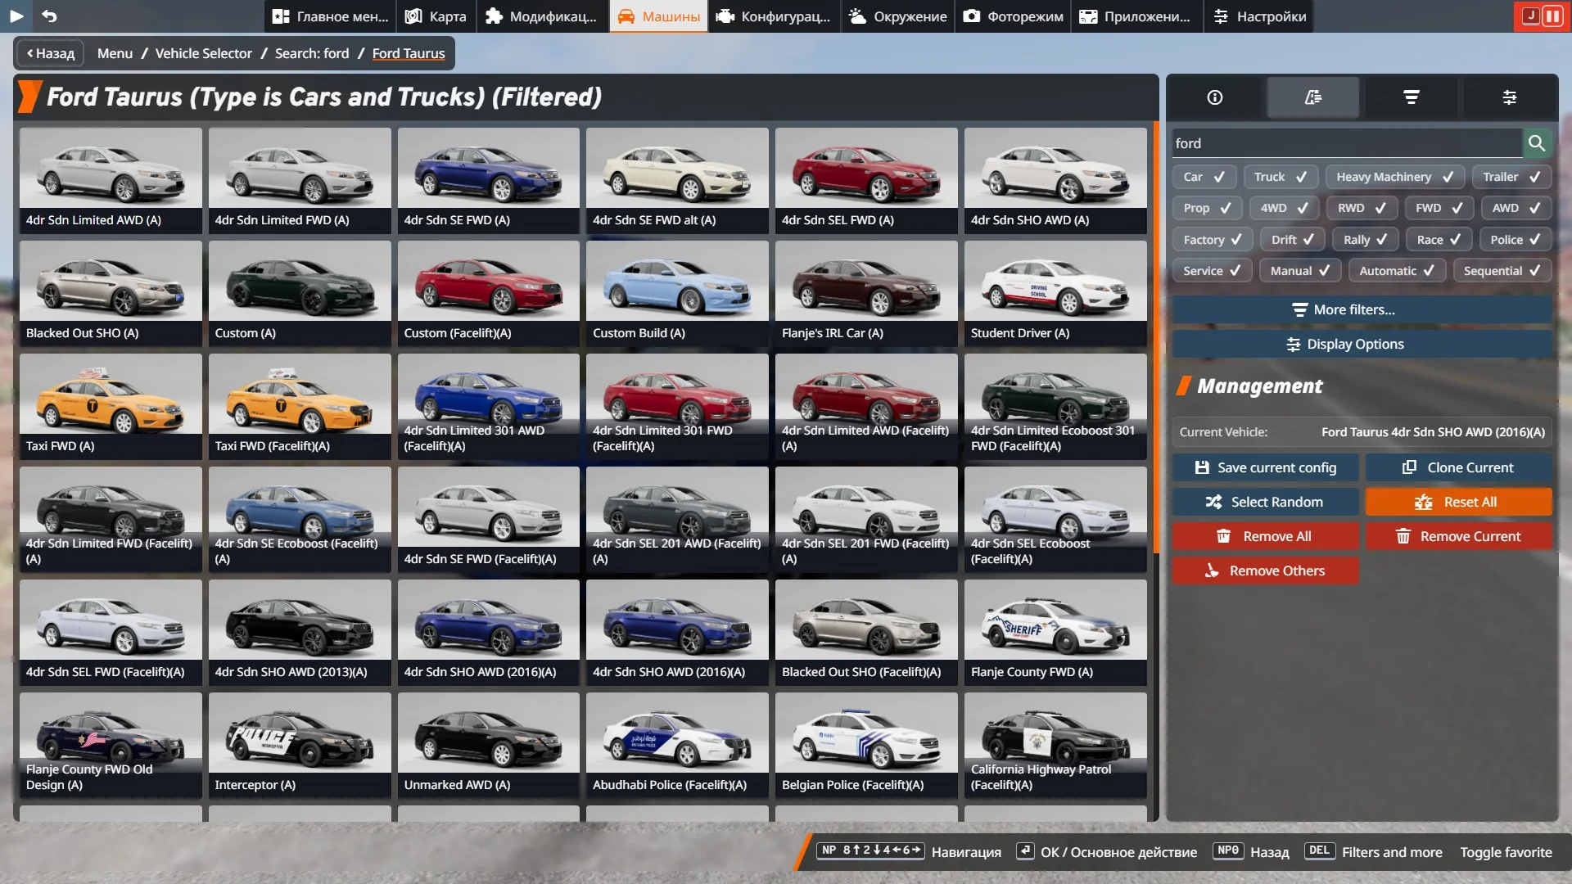The width and height of the screenshot is (1572, 884).
Task: Open the Фоторежим photo mode tab
Action: 1013,16
